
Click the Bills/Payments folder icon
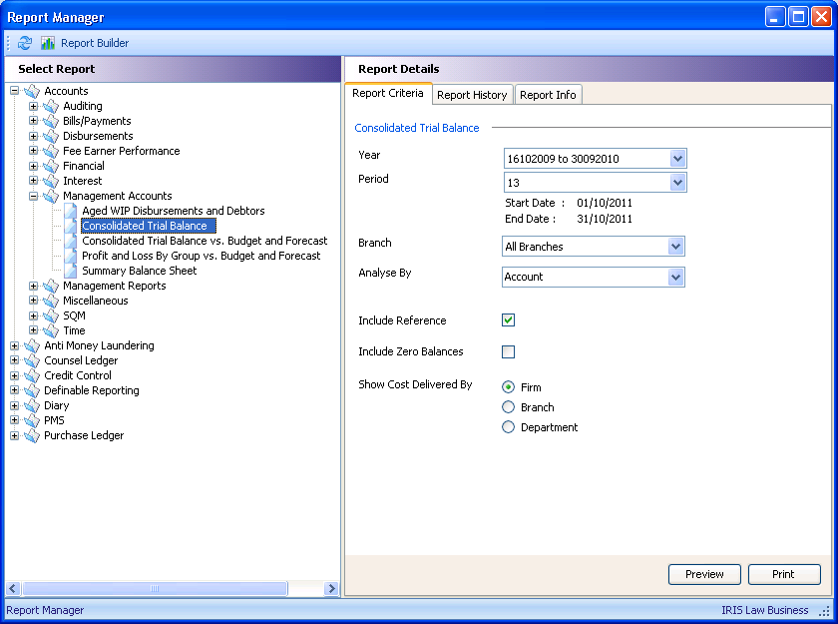[x=51, y=121]
